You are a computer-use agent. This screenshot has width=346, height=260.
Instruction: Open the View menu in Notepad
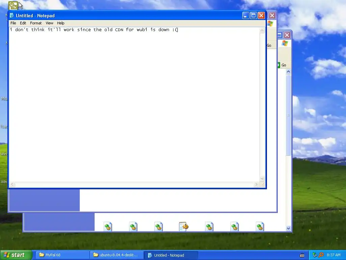[49, 23]
